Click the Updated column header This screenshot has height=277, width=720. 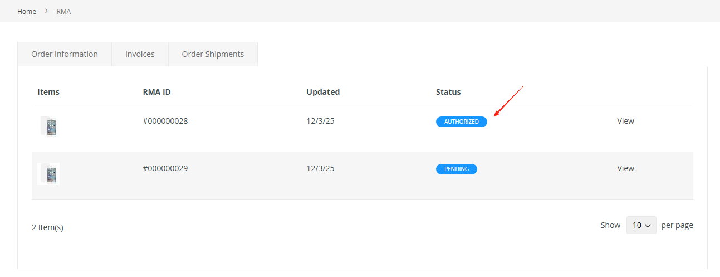[323, 92]
